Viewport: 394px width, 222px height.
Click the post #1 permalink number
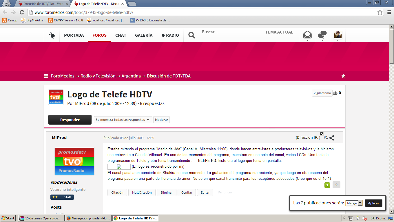(326, 138)
